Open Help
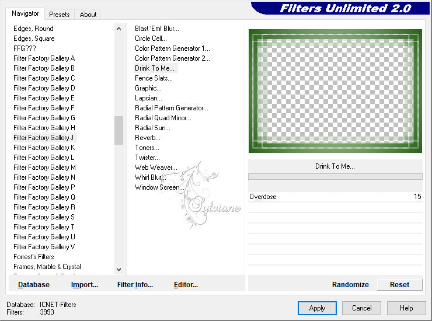The width and height of the screenshot is (432, 321). click(x=406, y=308)
